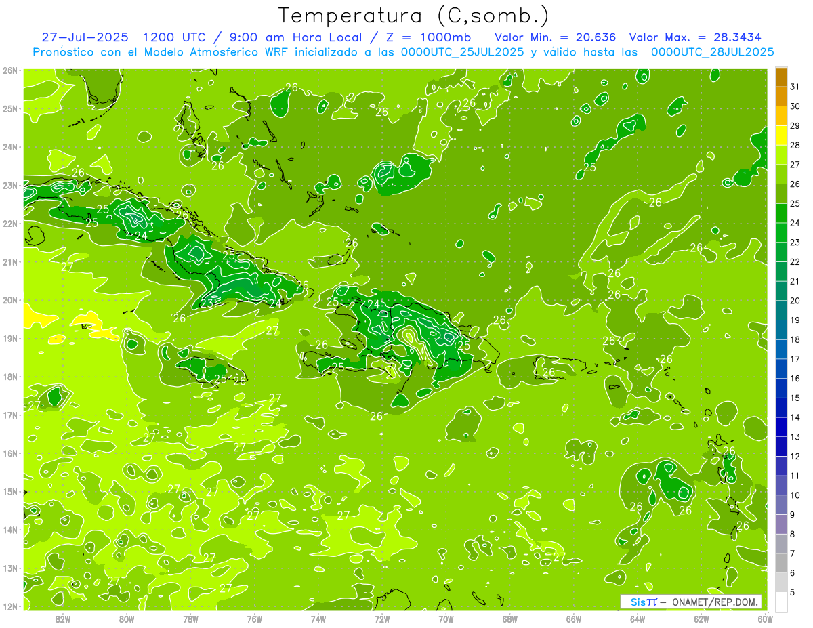Screen dimensions: 813x628
Task: Click contour label 23 over southeastern Cuba
Action: [x=207, y=303]
